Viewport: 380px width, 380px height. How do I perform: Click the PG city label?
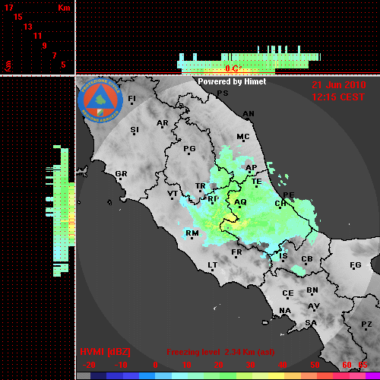189,148
